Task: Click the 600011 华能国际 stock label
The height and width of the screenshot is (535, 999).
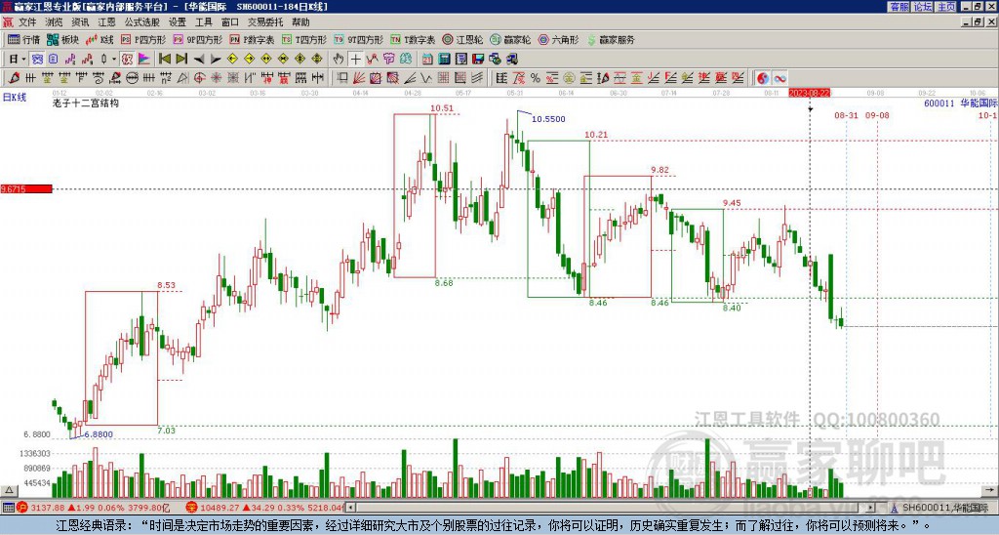Action: (961, 103)
